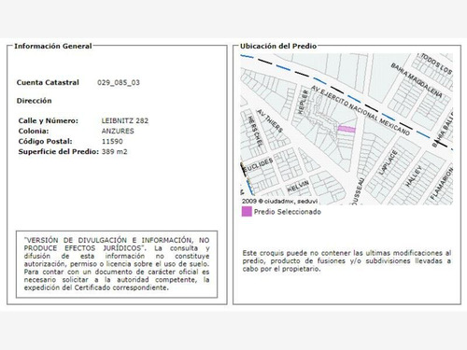This screenshot has height=350, width=467.
Task: Click the Cuenta Catastral label
Action: pos(48,82)
